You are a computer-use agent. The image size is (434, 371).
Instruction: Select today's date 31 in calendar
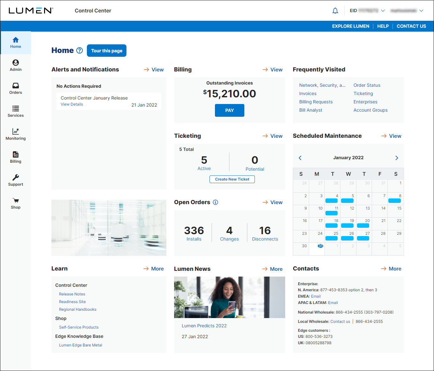coord(320,246)
